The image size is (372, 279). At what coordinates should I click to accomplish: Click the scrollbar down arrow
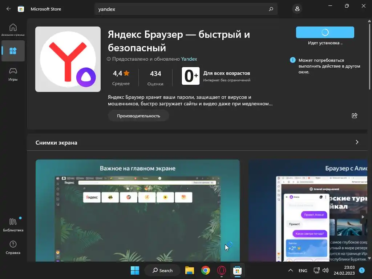pyautogui.click(x=369, y=258)
